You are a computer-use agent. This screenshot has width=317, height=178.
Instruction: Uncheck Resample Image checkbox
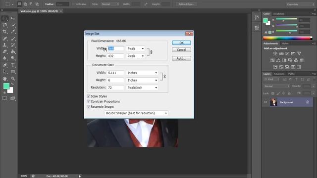pos(88,107)
